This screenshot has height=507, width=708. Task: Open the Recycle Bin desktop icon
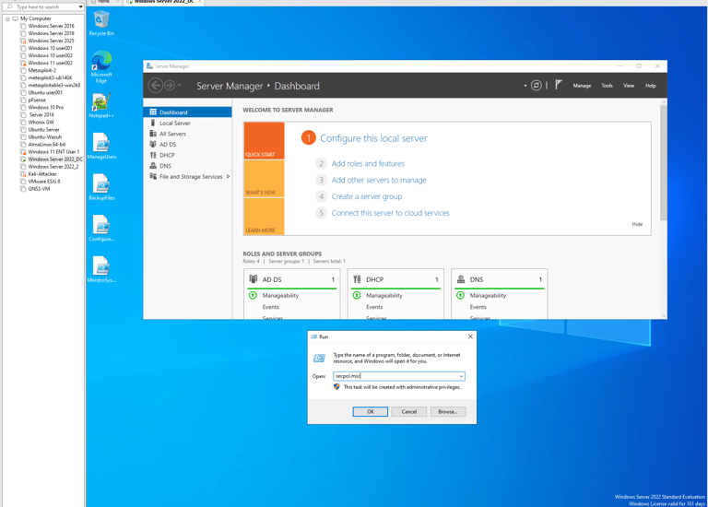click(101, 22)
